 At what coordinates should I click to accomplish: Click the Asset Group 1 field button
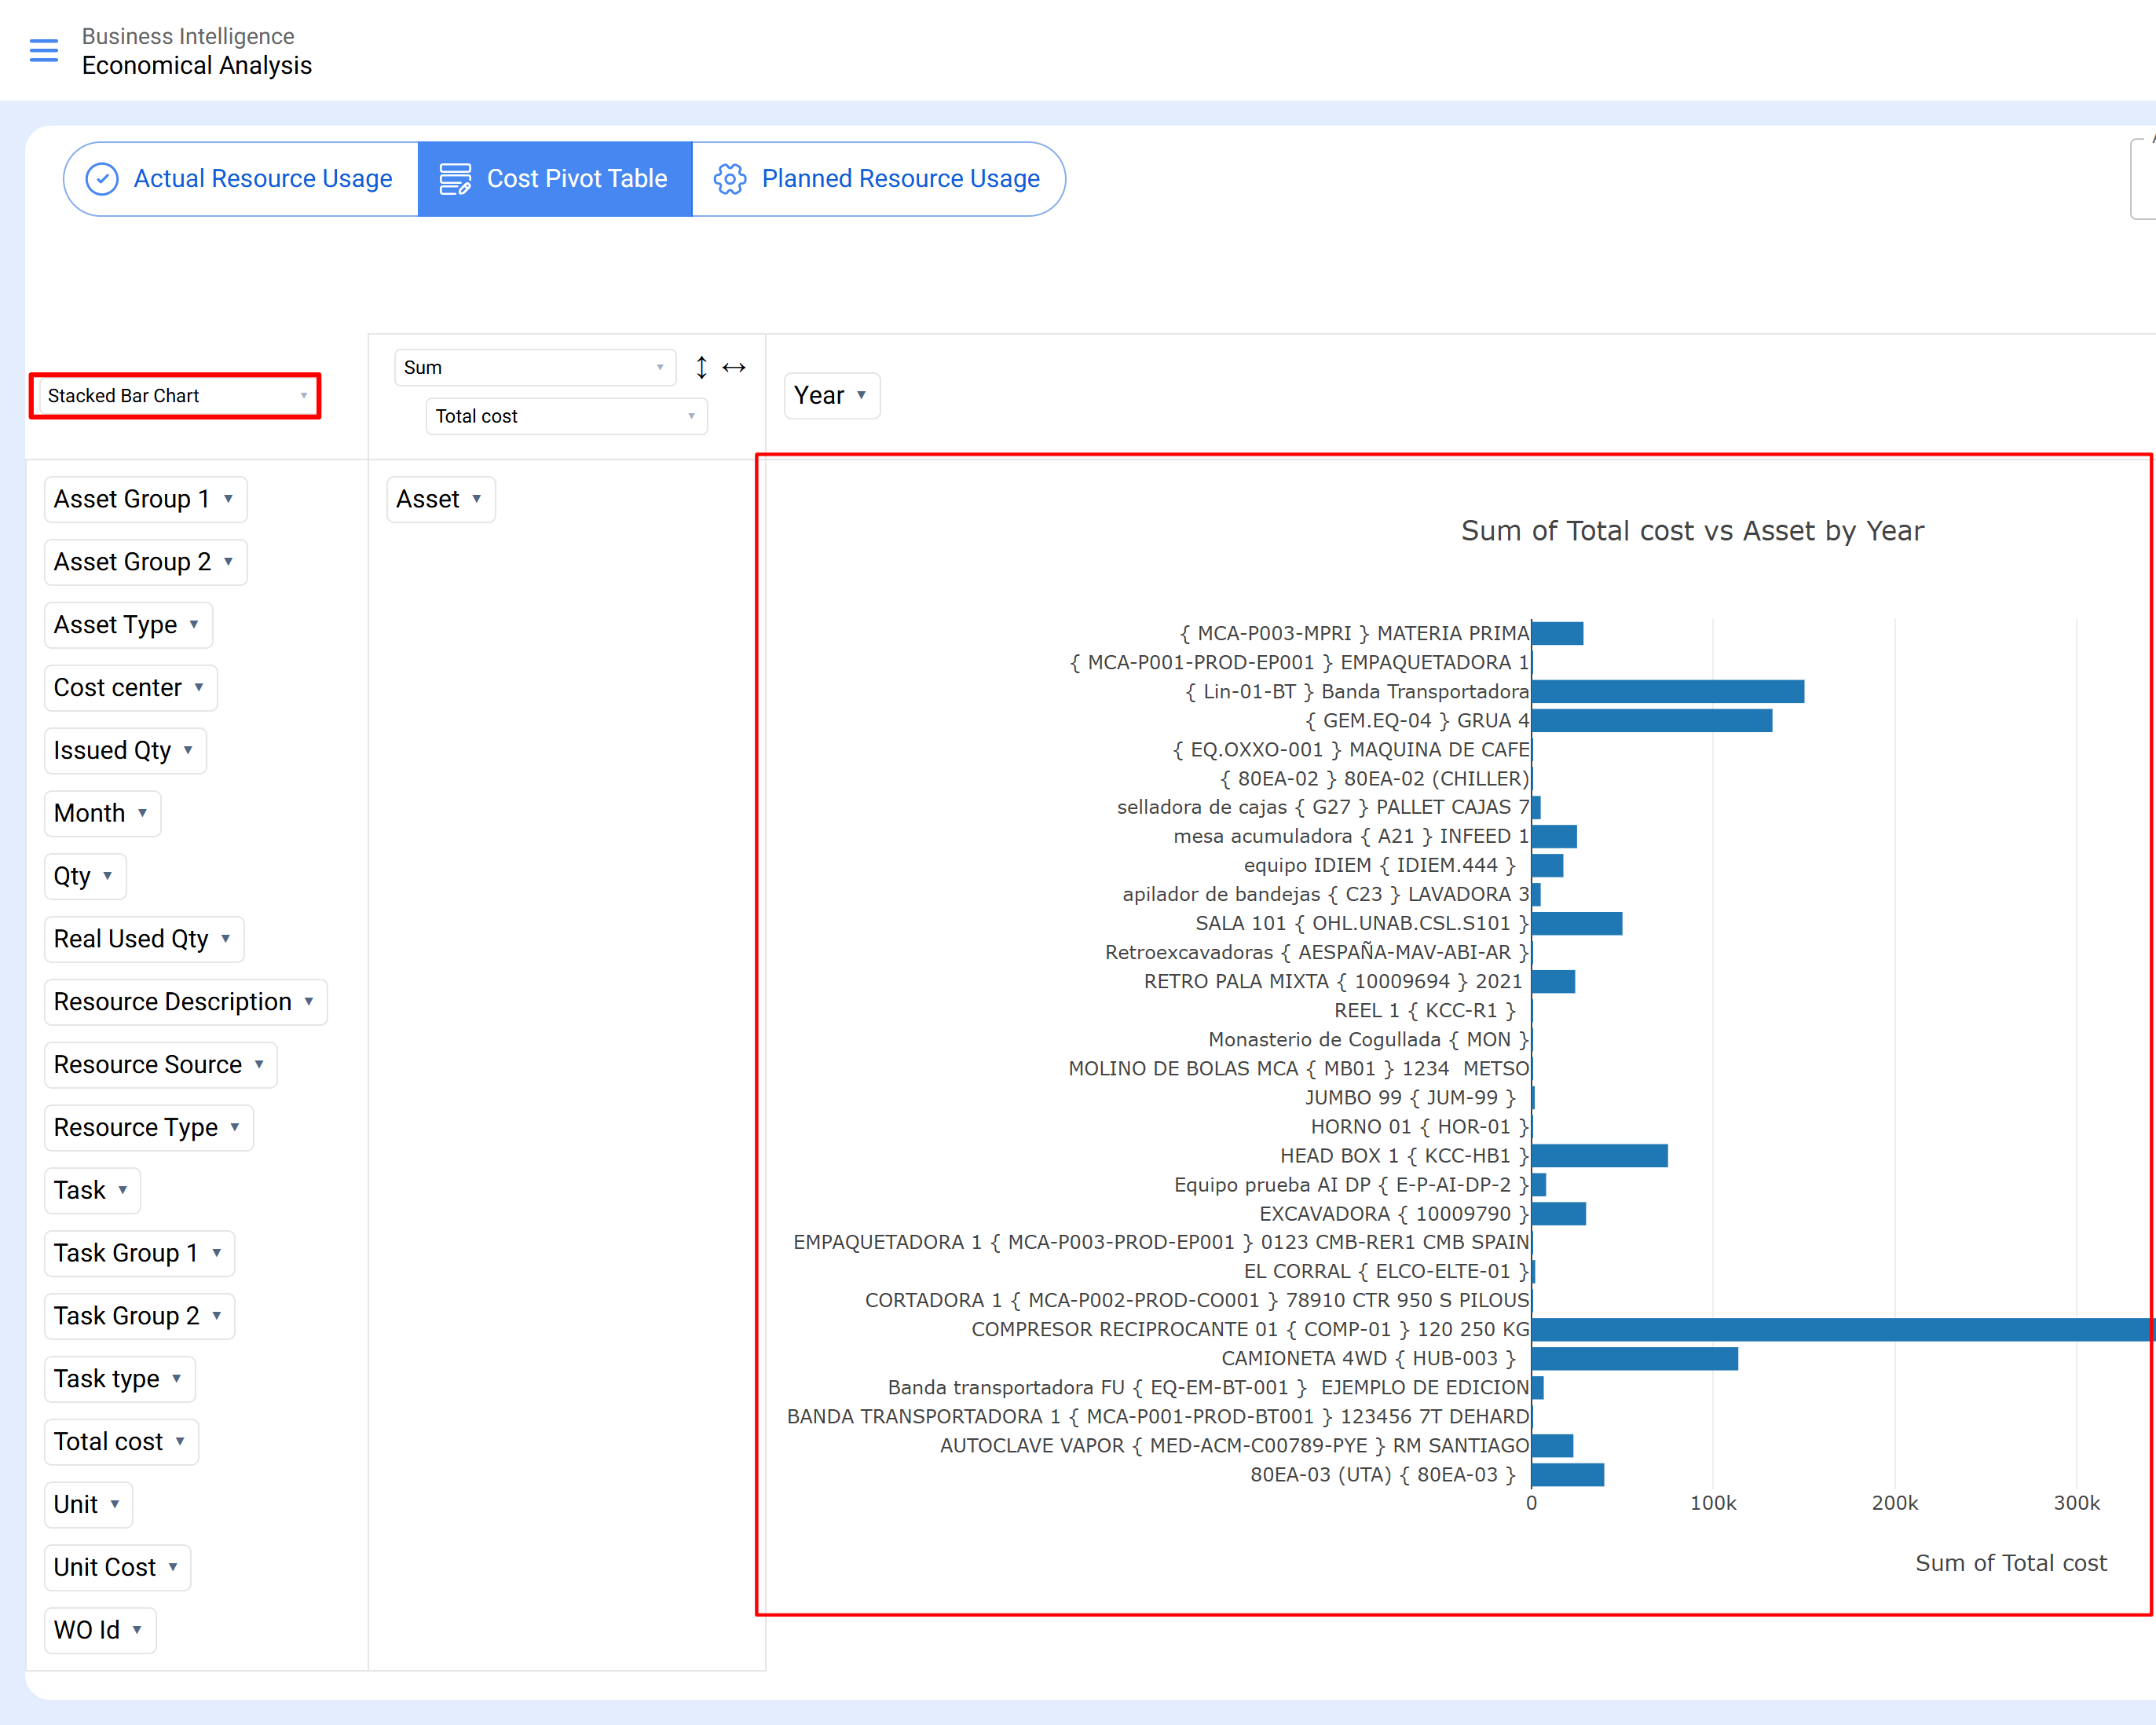(x=132, y=499)
